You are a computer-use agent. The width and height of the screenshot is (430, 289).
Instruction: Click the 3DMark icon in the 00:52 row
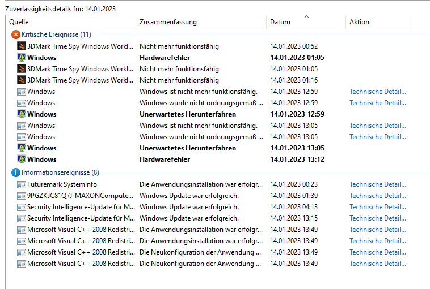22,46
